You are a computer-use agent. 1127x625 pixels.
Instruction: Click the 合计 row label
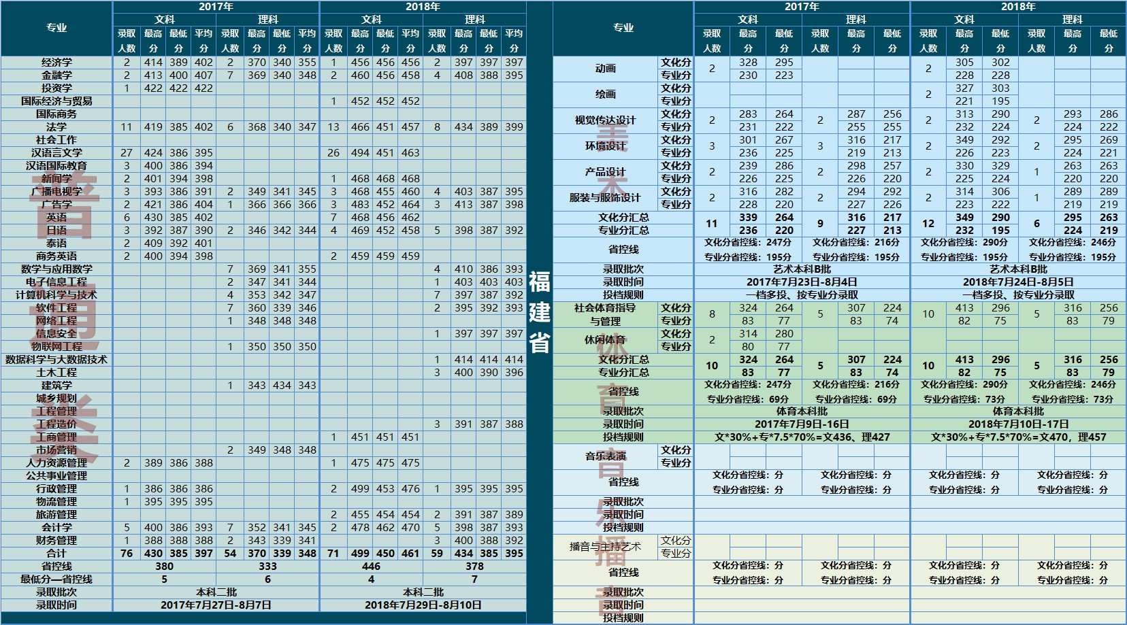tap(56, 554)
